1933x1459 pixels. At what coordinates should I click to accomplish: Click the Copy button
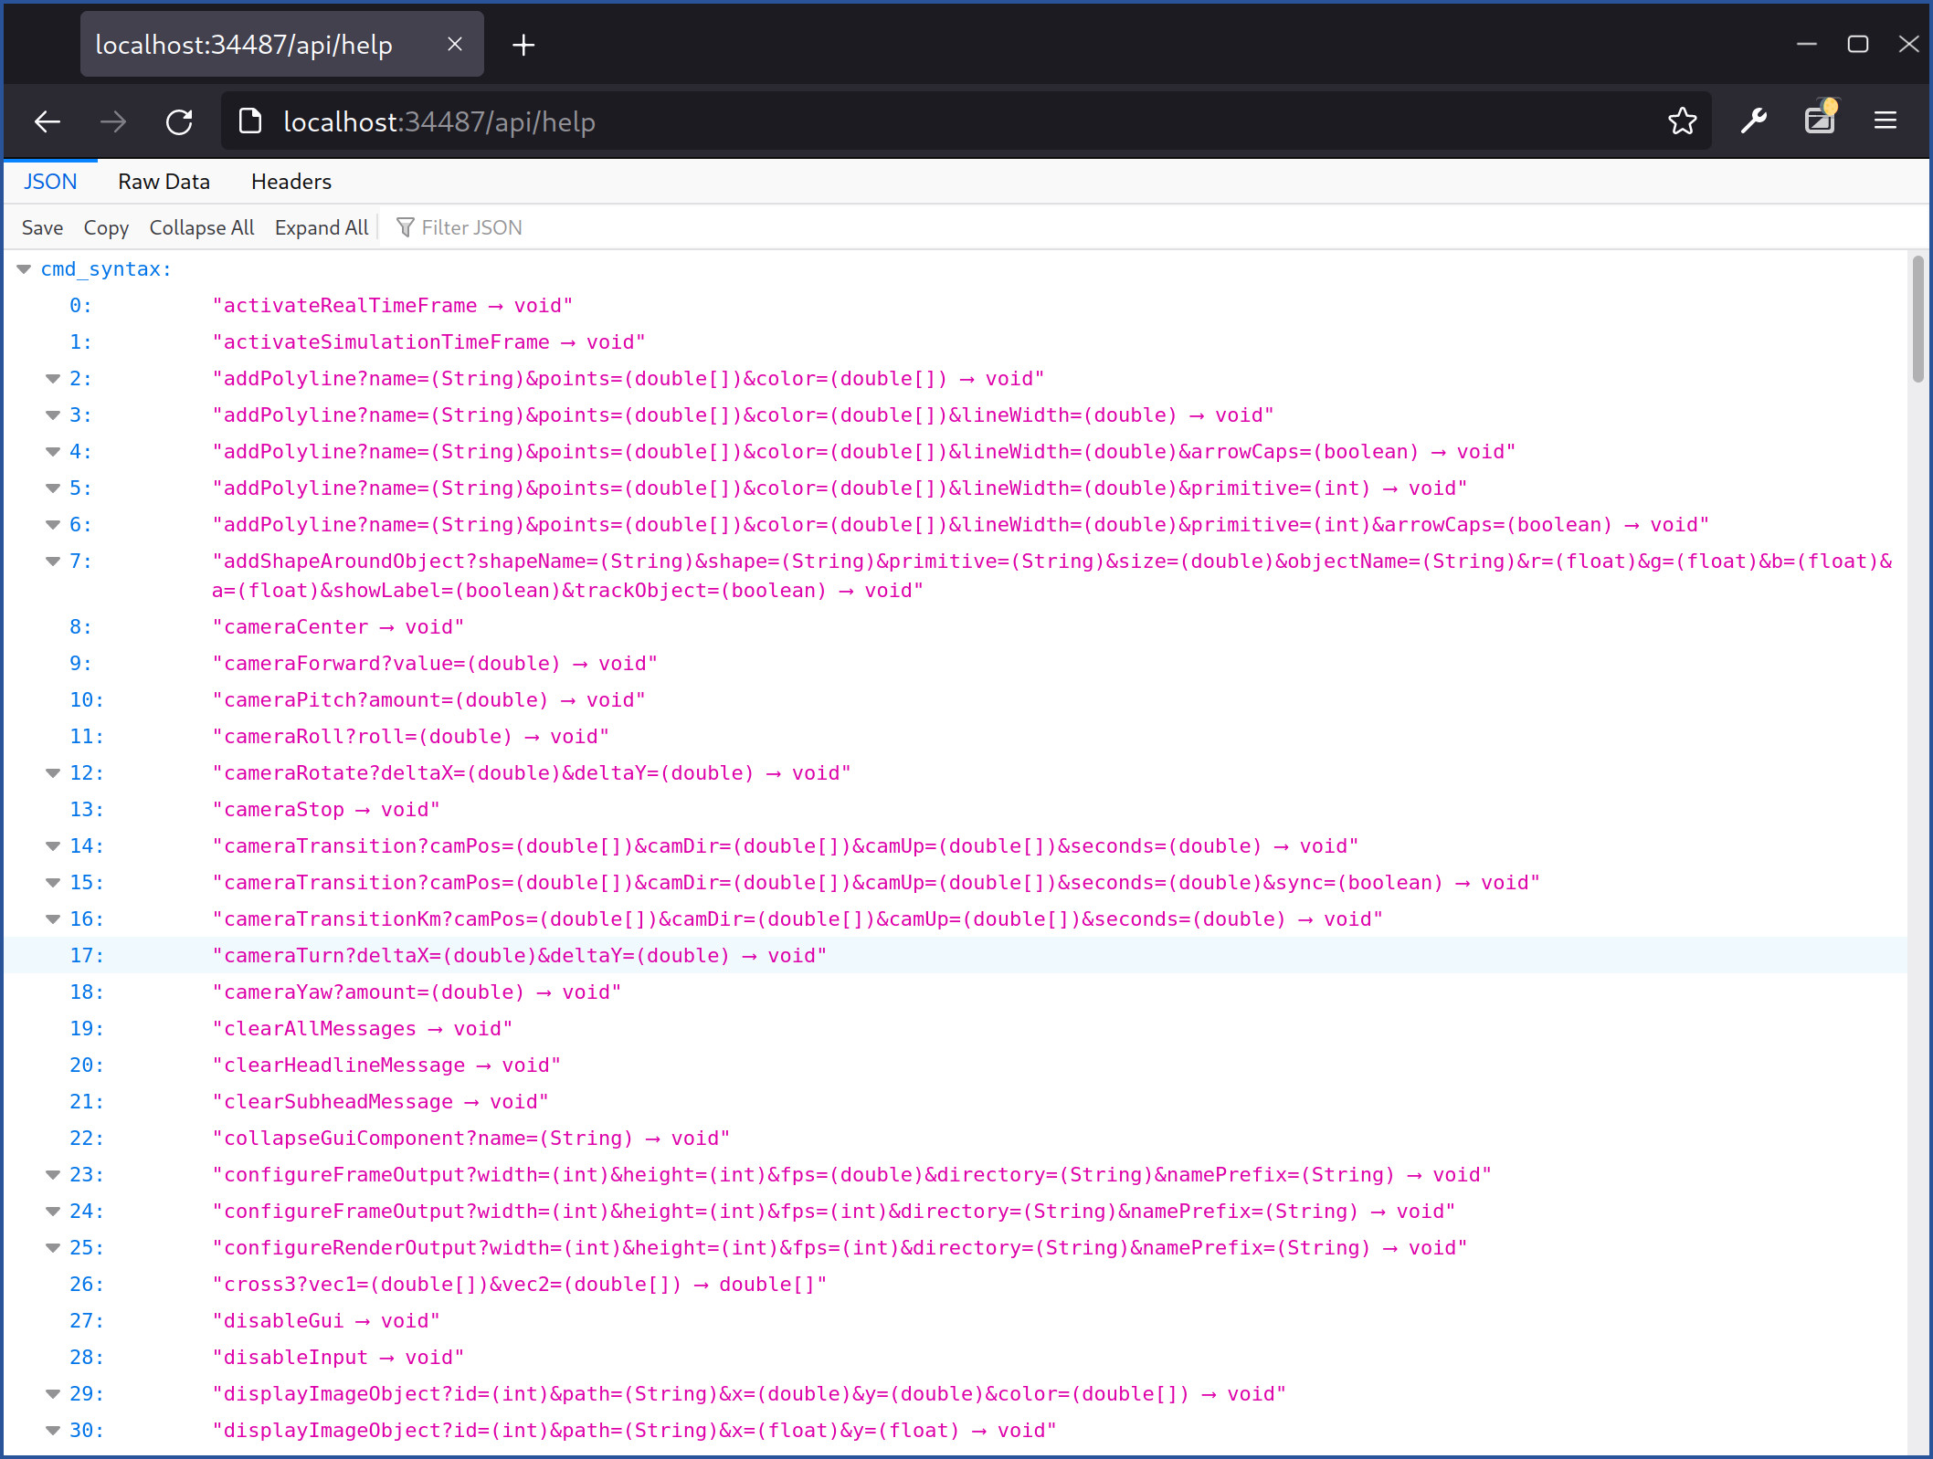pyautogui.click(x=106, y=227)
